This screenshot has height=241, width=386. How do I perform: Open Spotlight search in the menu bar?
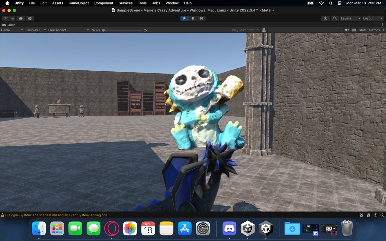click(x=331, y=3)
